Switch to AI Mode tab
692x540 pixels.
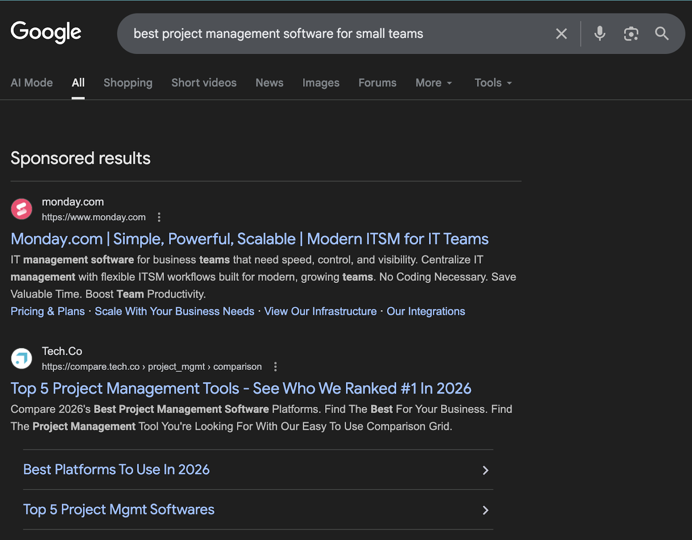(32, 83)
